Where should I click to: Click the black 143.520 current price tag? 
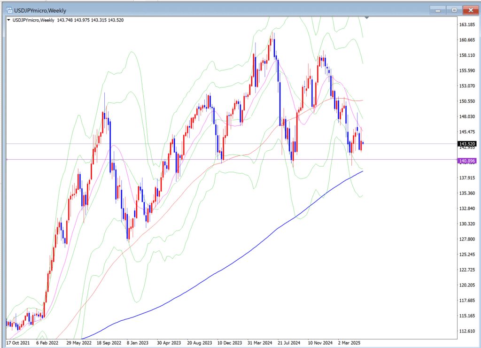pyautogui.click(x=467, y=144)
